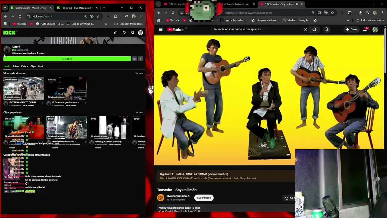Like the Tomasito video with thumbs up
Viewport: 387px width, 218px height.
click(x=286, y=198)
